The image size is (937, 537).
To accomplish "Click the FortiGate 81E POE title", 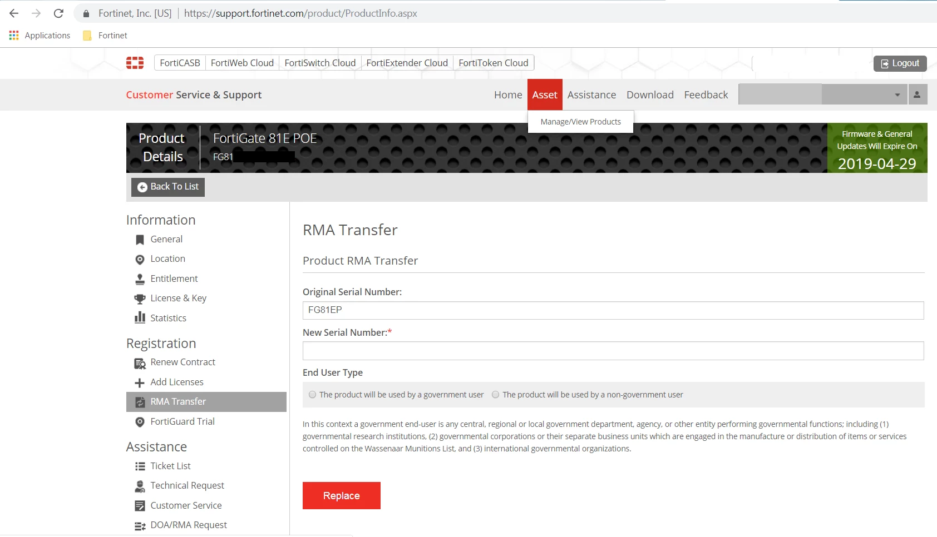I will pyautogui.click(x=265, y=138).
